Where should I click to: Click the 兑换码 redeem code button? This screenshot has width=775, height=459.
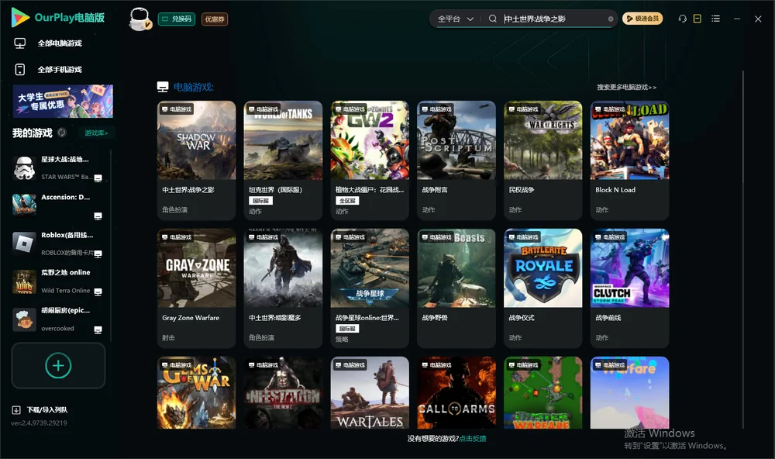[177, 19]
